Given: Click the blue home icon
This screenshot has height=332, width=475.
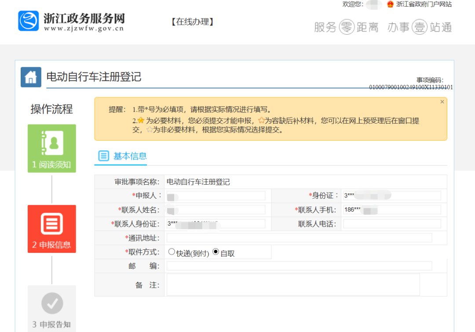Looking at the screenshot, I should pyautogui.click(x=31, y=77).
